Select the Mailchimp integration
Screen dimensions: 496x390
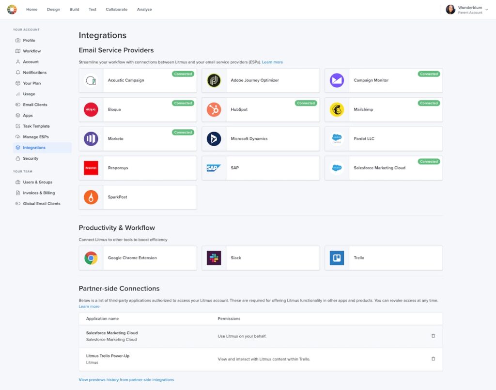(383, 110)
